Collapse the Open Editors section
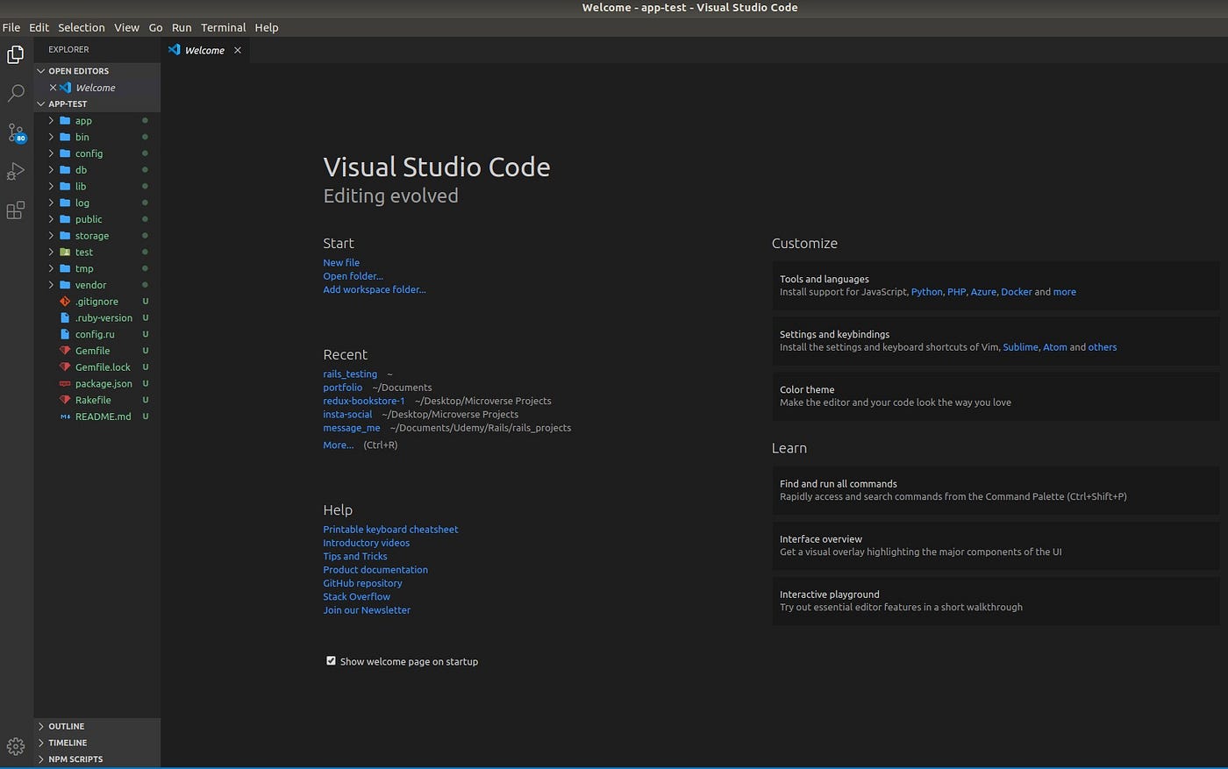 click(78, 71)
